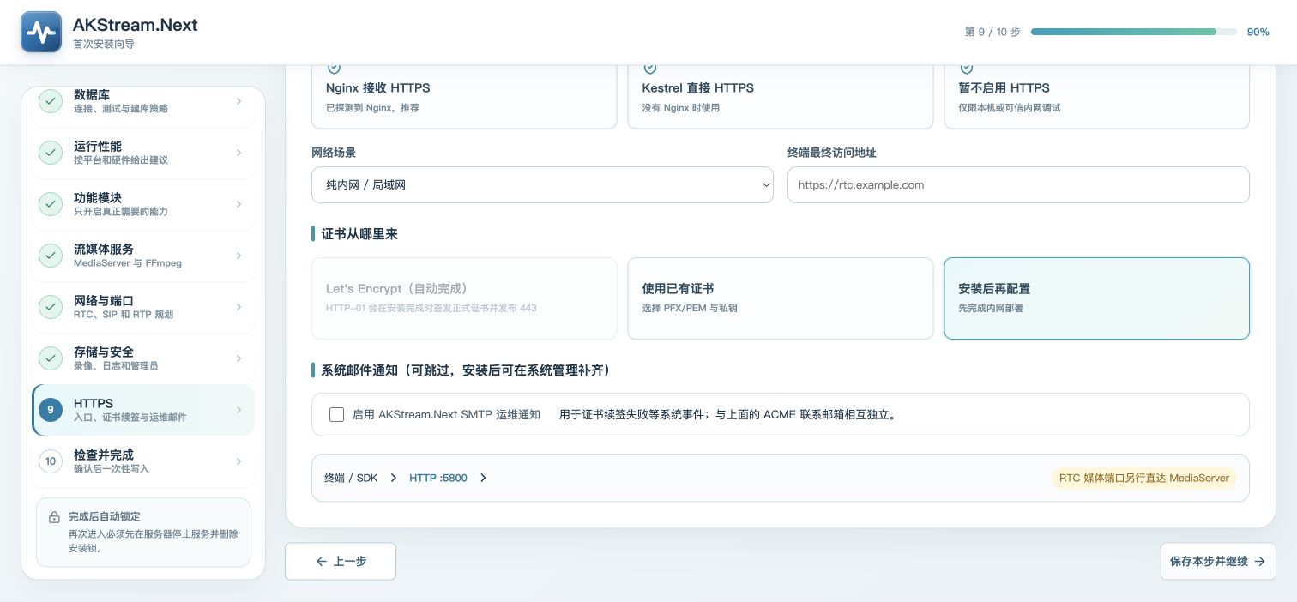Screen dimensions: 1297x602
Task: Click the right arrow icon in 保存本步并继续
Action: [1259, 562]
